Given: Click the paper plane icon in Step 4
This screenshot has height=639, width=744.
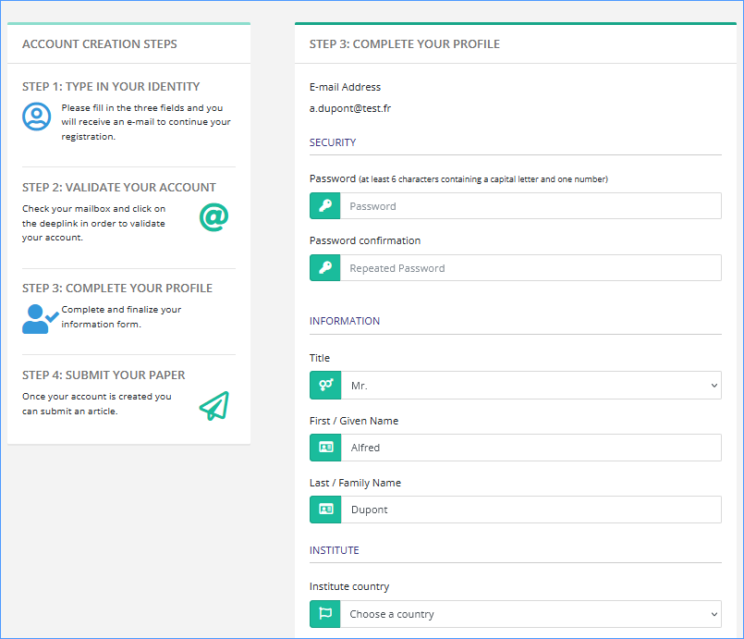Looking at the screenshot, I should (213, 406).
